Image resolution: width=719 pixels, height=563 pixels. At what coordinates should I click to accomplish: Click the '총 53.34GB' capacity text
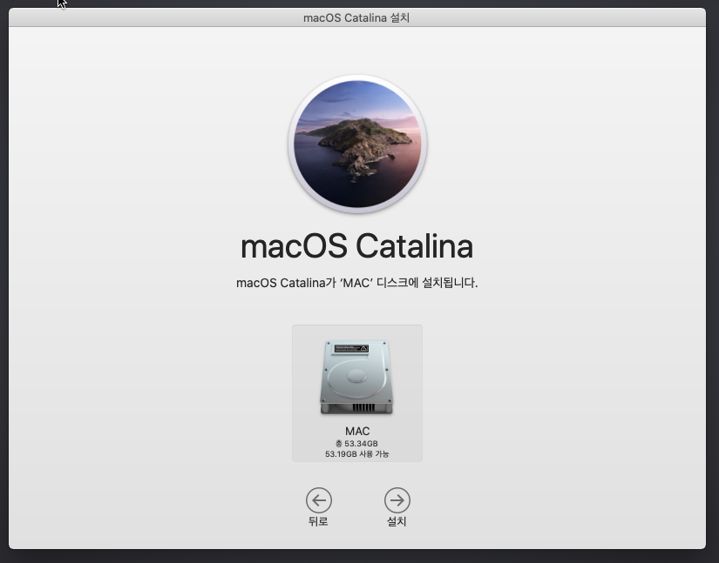pyautogui.click(x=356, y=444)
